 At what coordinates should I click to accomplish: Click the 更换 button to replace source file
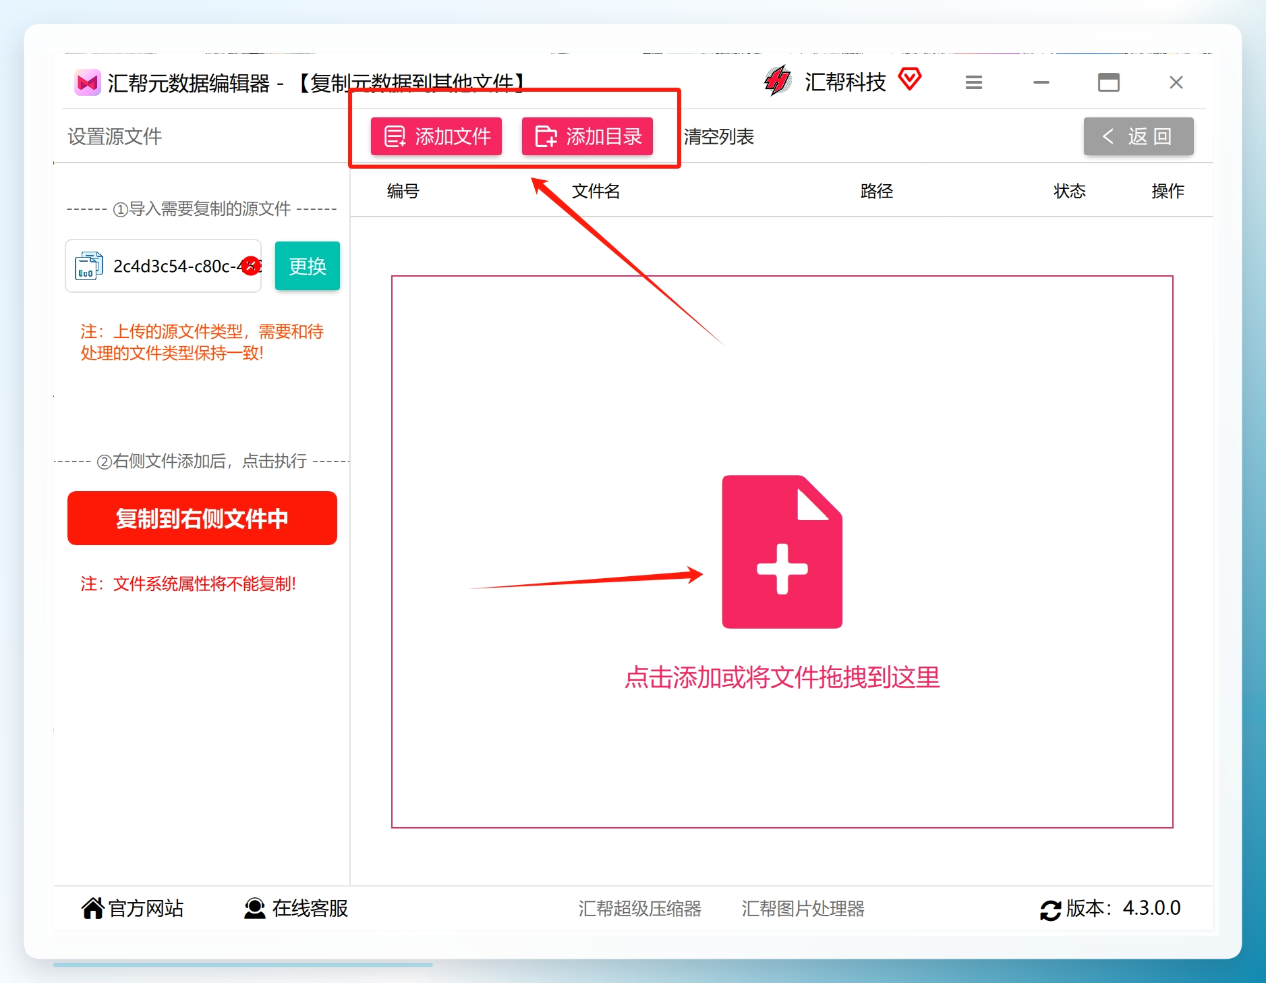(x=307, y=266)
